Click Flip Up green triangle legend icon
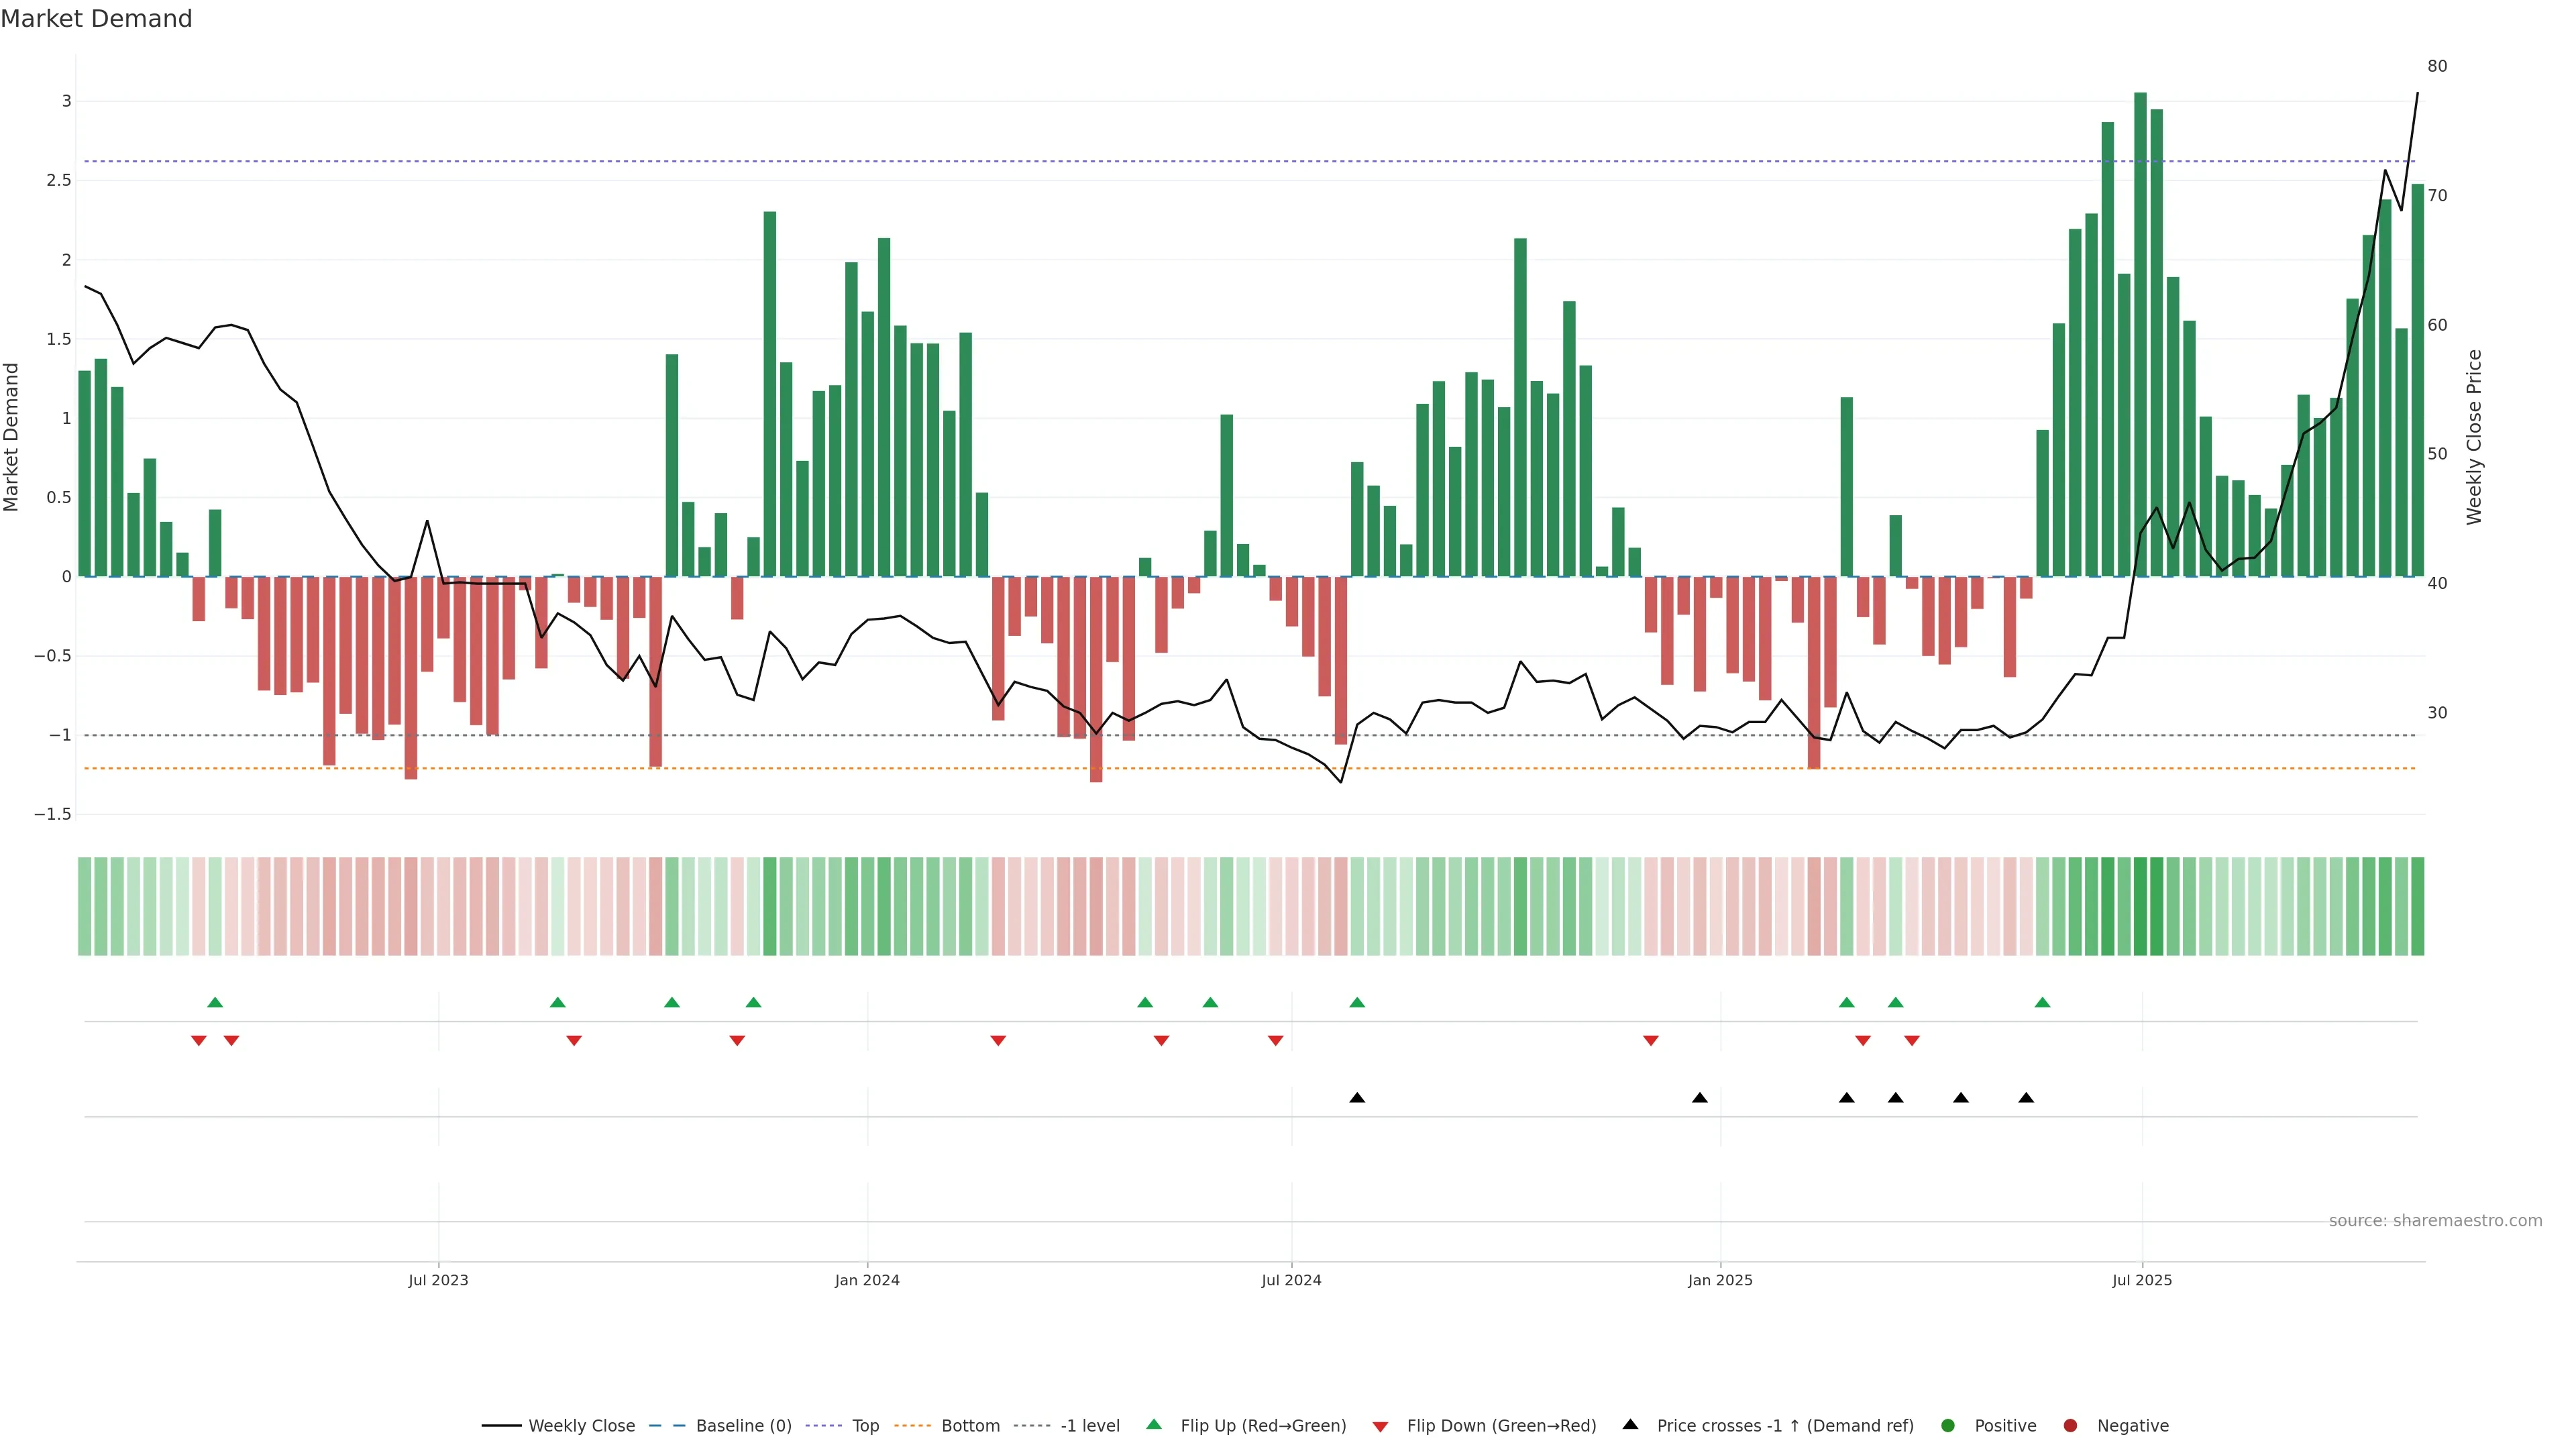 (x=1154, y=1425)
